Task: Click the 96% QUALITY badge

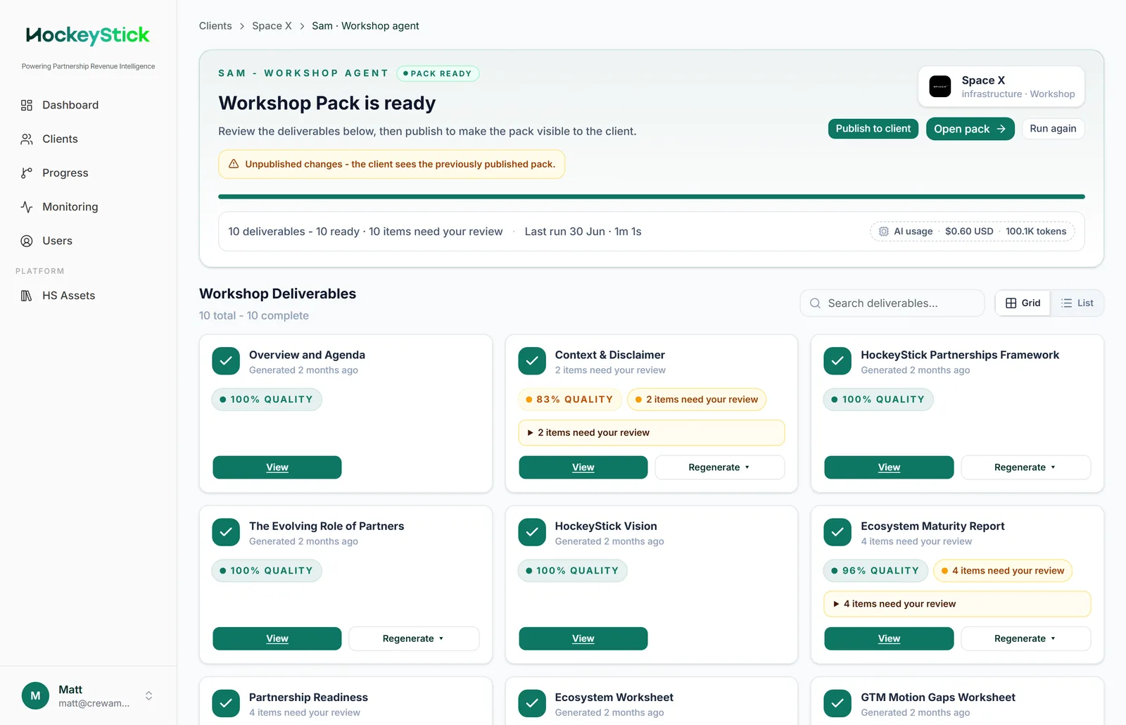Action: [875, 571]
